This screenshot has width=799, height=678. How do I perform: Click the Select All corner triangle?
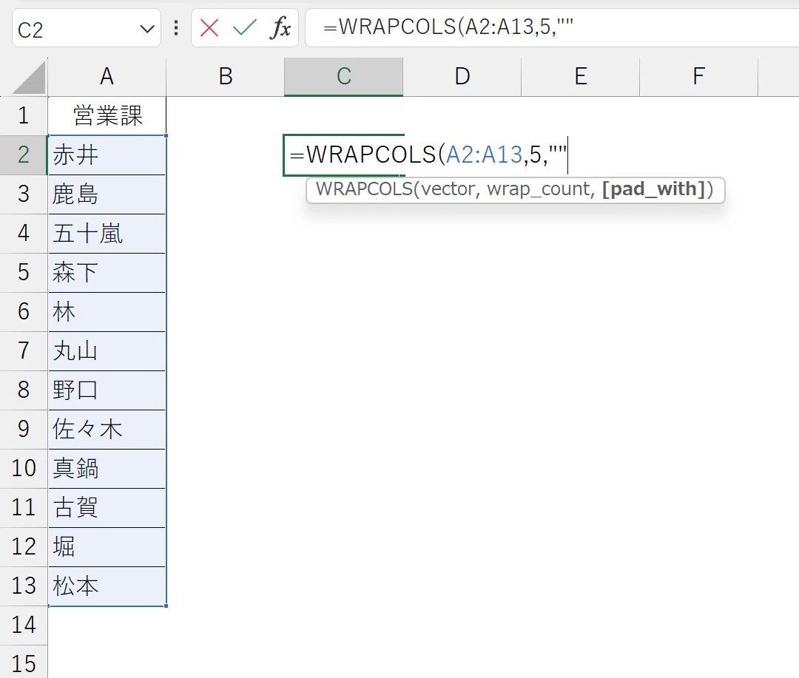point(29,78)
